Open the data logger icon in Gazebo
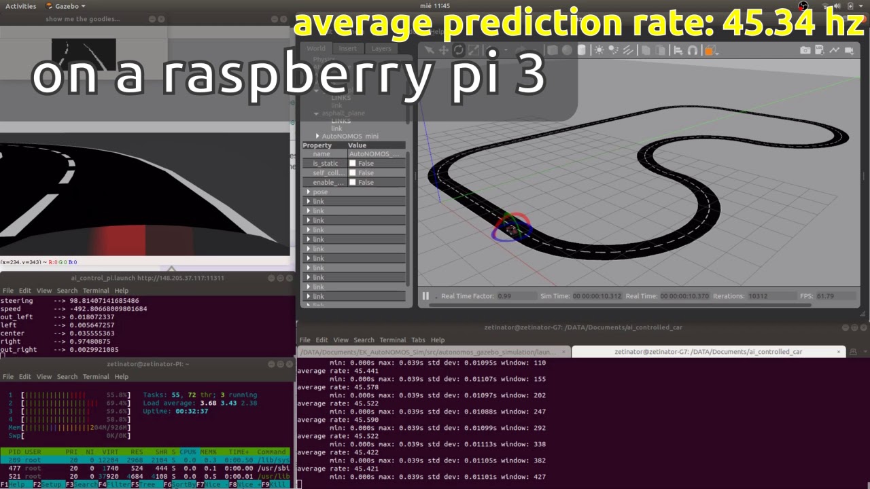The width and height of the screenshot is (870, 489). click(x=820, y=50)
